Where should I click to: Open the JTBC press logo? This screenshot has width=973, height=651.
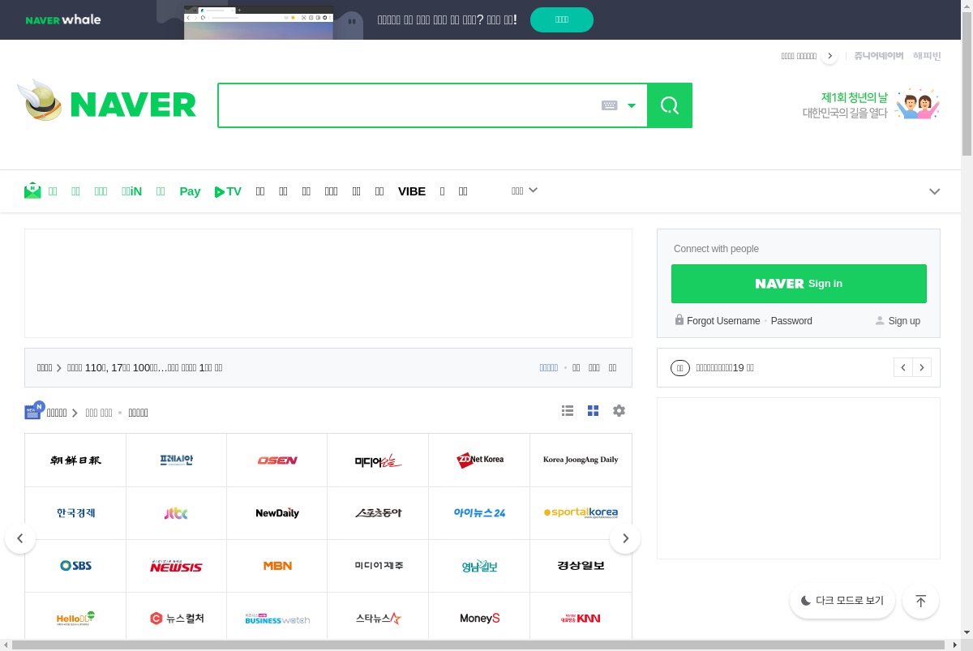tap(176, 513)
